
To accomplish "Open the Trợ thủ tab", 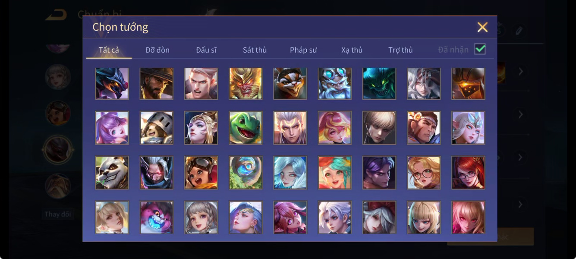I will (400, 50).
